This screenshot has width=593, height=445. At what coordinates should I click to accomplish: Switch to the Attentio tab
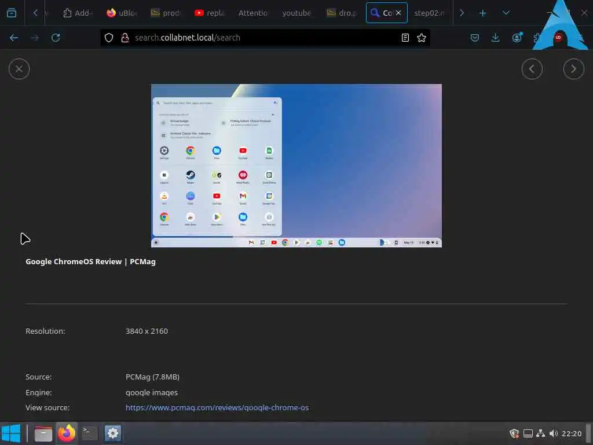pyautogui.click(x=253, y=13)
